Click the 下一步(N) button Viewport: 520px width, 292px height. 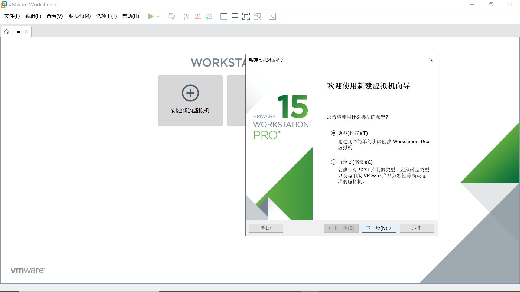coord(379,228)
